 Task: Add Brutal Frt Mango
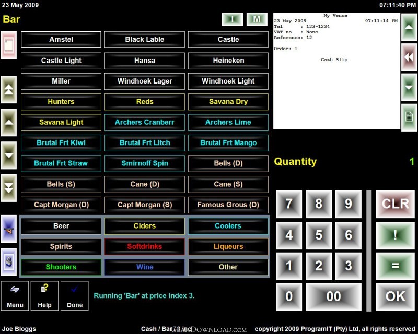point(228,143)
